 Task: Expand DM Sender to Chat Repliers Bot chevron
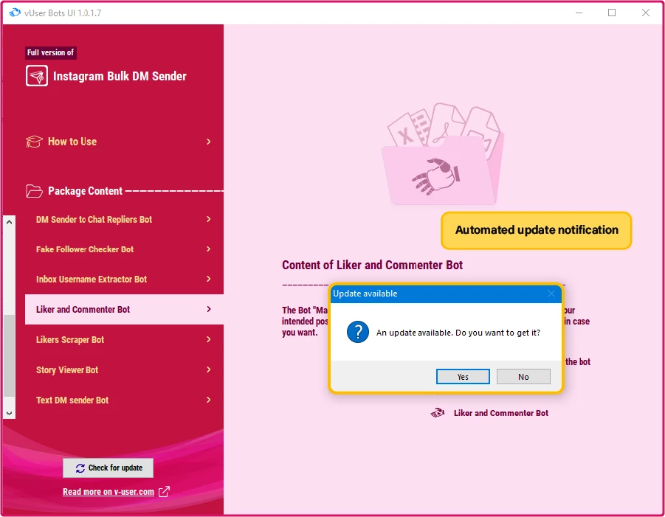209,219
